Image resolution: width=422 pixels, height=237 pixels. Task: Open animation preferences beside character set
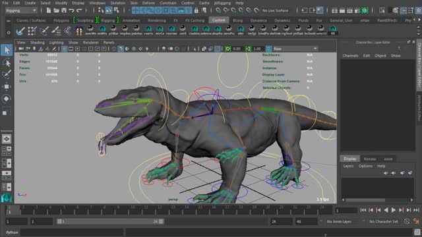(x=417, y=221)
